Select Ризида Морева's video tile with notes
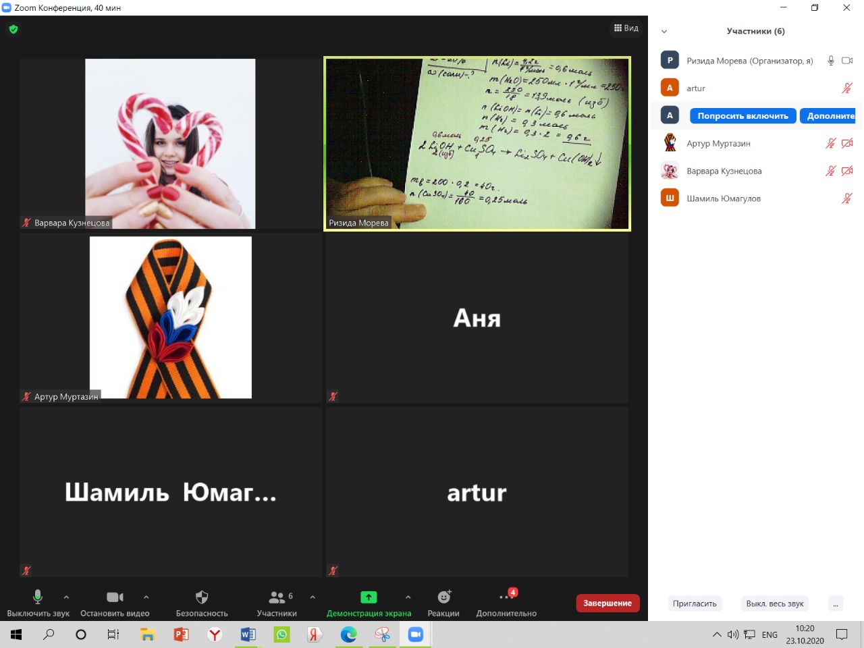The height and width of the screenshot is (648, 864). (477, 143)
